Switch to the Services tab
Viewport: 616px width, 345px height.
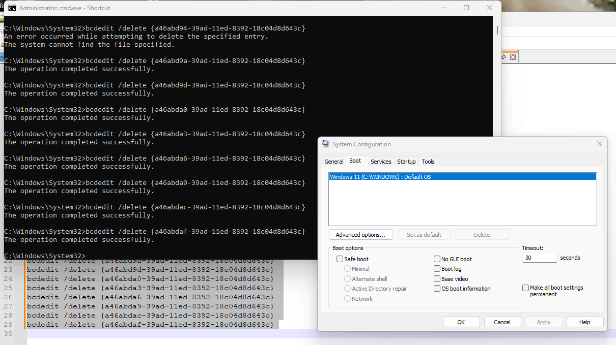coord(381,162)
